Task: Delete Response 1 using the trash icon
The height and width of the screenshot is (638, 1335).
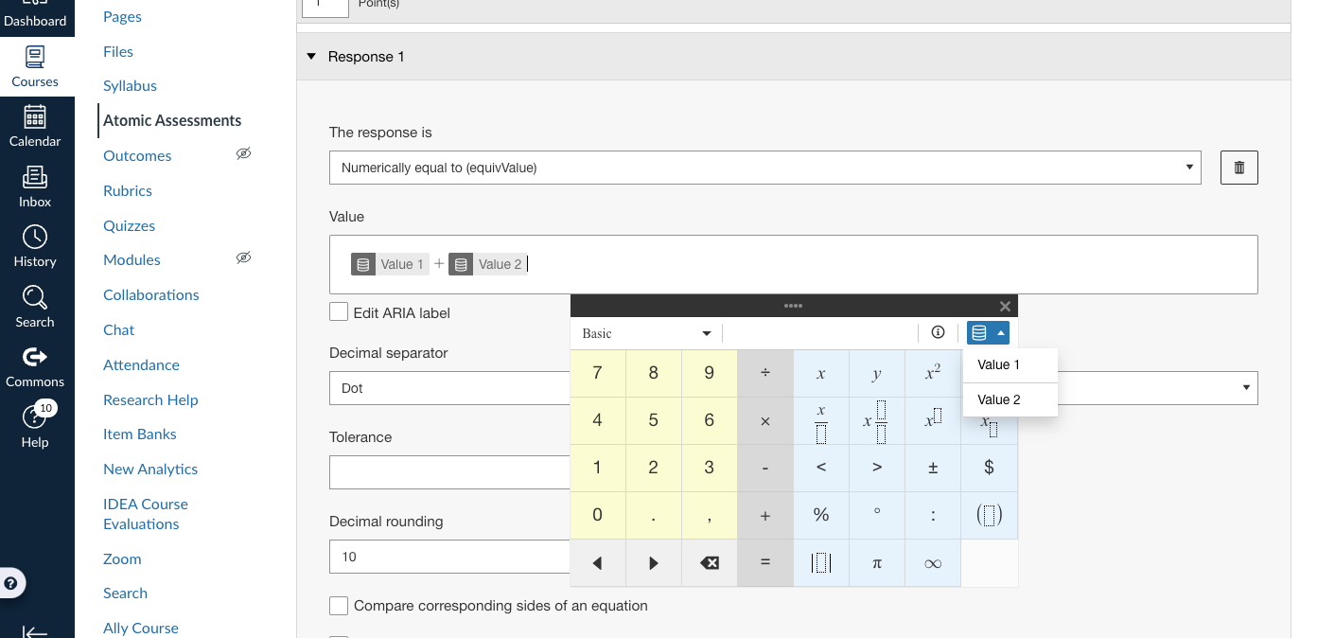Action: click(x=1238, y=168)
